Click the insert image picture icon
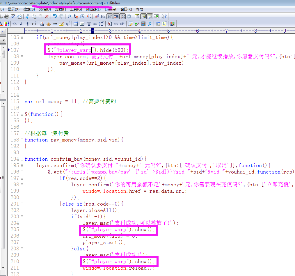The width and height of the screenshot is (295, 276). tap(42, 24)
